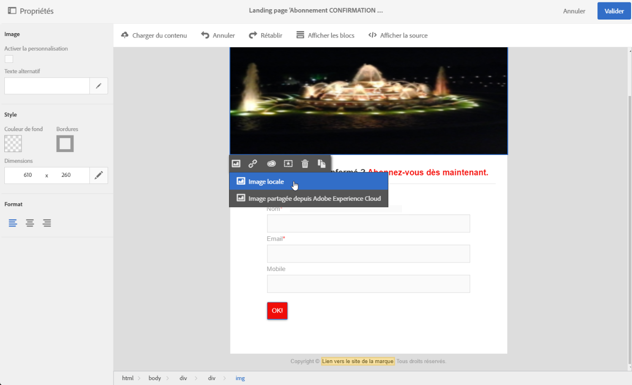Click the landing page title at top

pos(316,11)
